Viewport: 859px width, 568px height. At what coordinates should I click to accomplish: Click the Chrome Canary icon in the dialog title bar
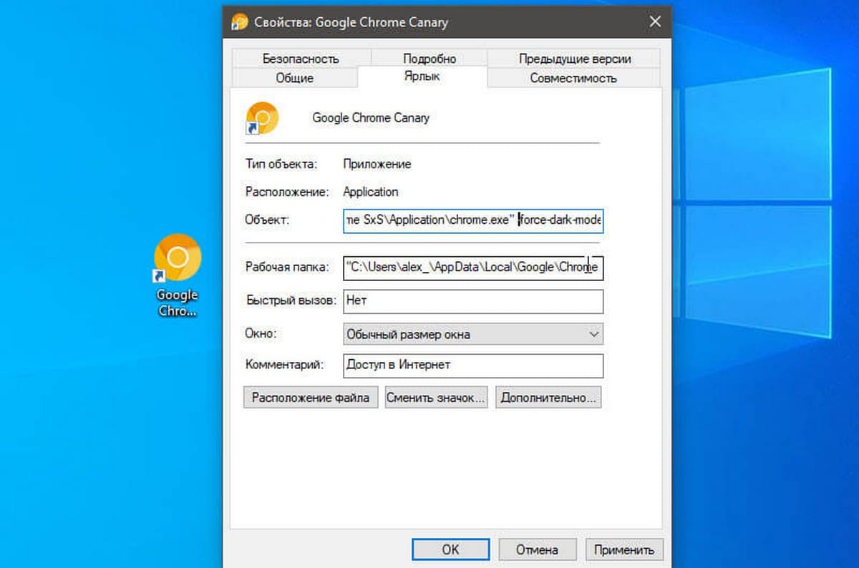click(239, 22)
